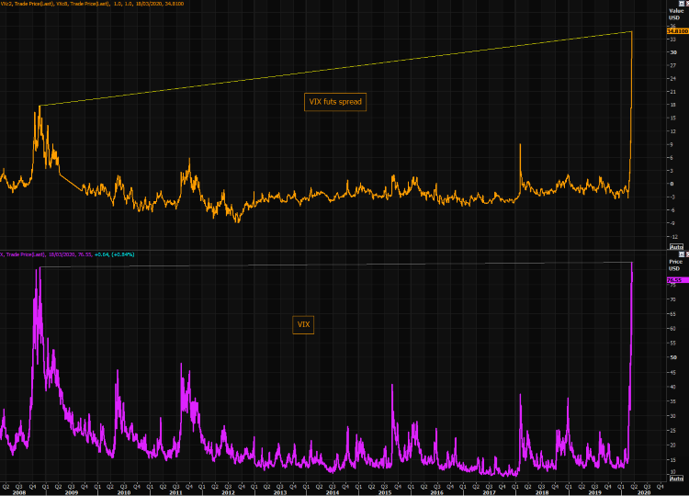Screen dimensions: 689x496
Task: Maximize the VIX futs spread chart panel
Action: click(682, 3)
